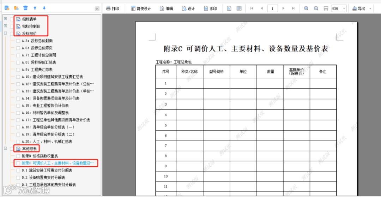This screenshot has height=197, width=381.
Task: Check A.7 工程计价总说明 checkbox
Action: tap(18, 55)
